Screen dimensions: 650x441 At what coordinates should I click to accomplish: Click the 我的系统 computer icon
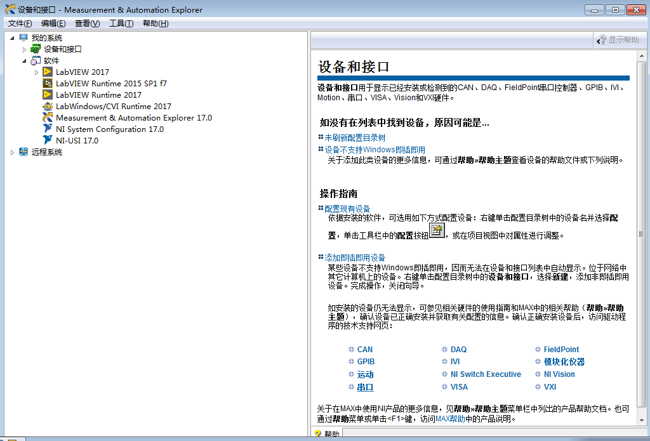[x=23, y=37]
